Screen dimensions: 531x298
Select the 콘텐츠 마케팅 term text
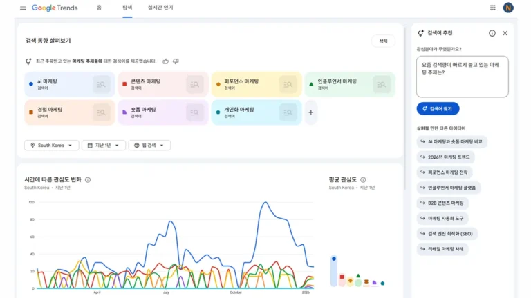146,81
